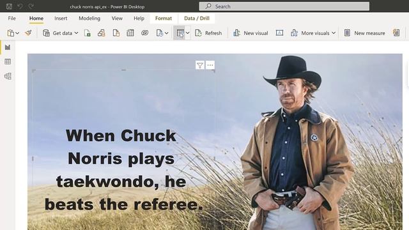Image resolution: width=409 pixels, height=230 pixels.
Task: Select the Chuck Norris quote text visual
Action: 123,169
